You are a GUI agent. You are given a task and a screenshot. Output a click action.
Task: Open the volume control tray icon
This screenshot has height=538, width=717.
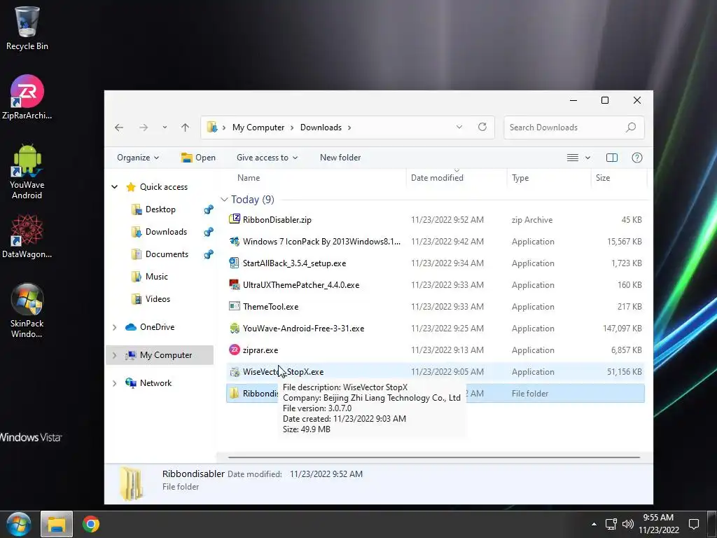point(628,524)
